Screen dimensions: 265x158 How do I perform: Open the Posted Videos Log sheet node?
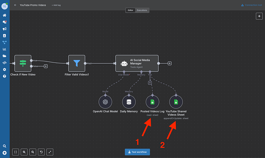152,101
